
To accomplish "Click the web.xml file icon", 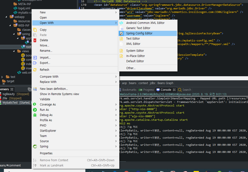I will (19, 73).
